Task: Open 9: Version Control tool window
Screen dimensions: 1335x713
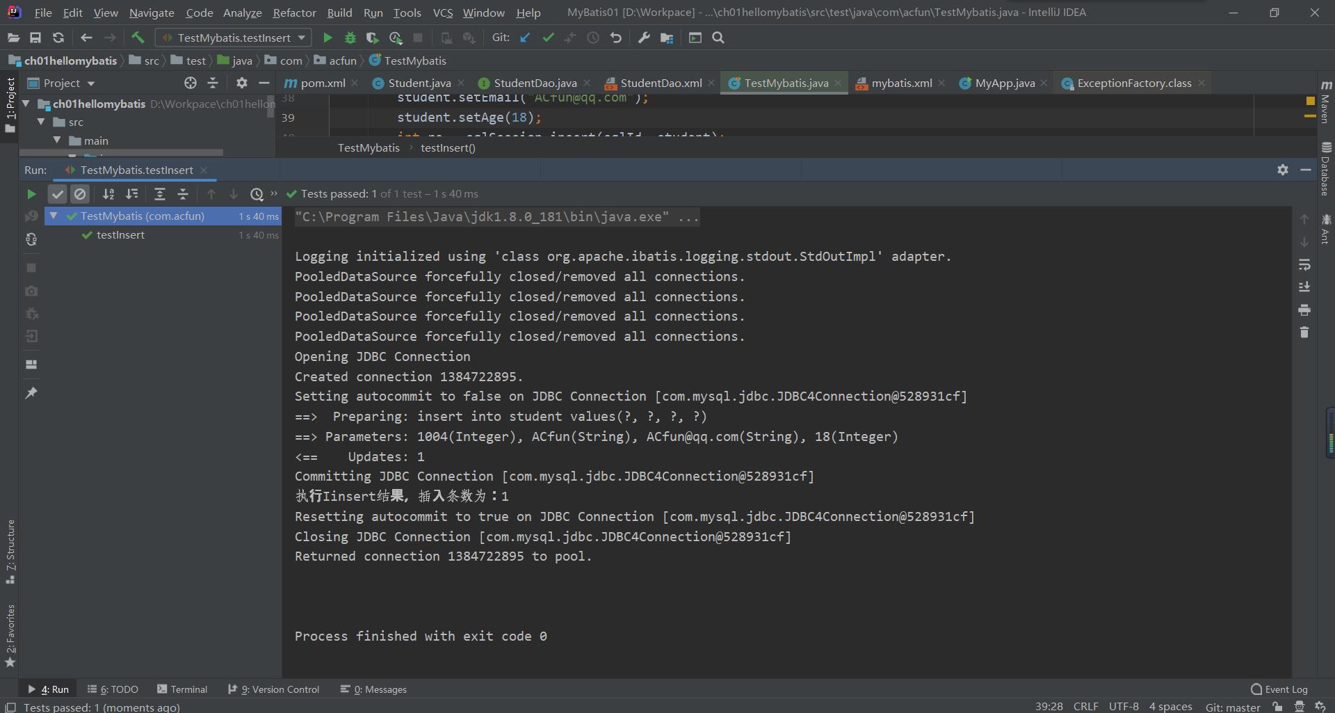Action: (273, 689)
